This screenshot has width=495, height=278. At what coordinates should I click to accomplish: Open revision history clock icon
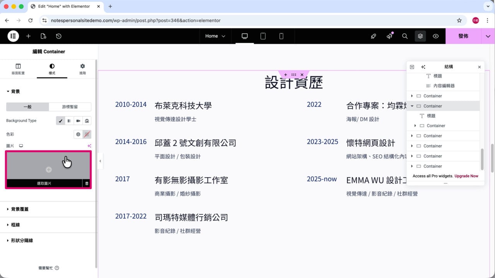pyautogui.click(x=58, y=36)
